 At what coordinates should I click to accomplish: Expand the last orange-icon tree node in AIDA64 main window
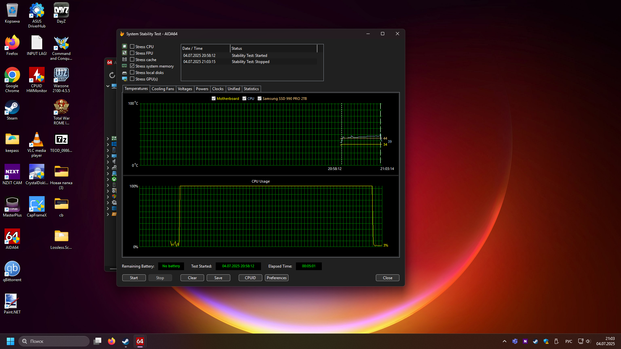pos(108,214)
